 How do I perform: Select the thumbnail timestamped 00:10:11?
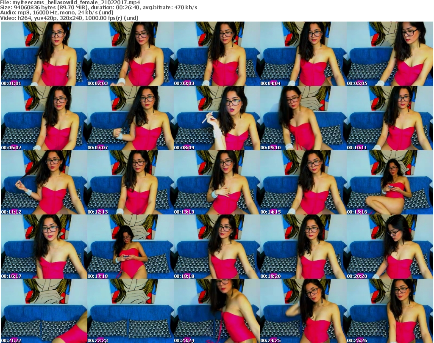(390, 118)
